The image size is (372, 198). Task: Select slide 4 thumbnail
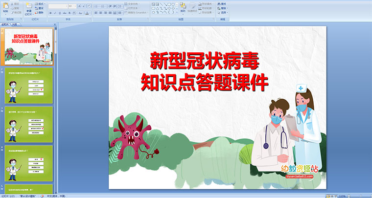point(29,163)
